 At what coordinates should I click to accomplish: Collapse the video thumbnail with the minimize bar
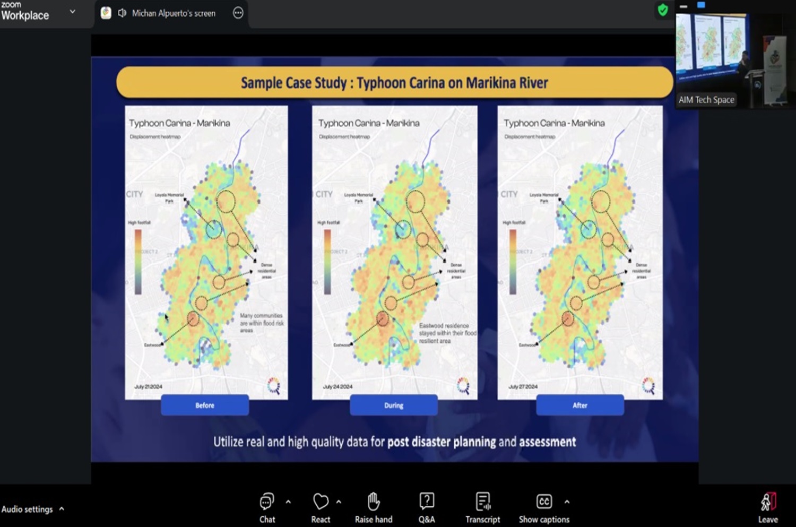(683, 6)
